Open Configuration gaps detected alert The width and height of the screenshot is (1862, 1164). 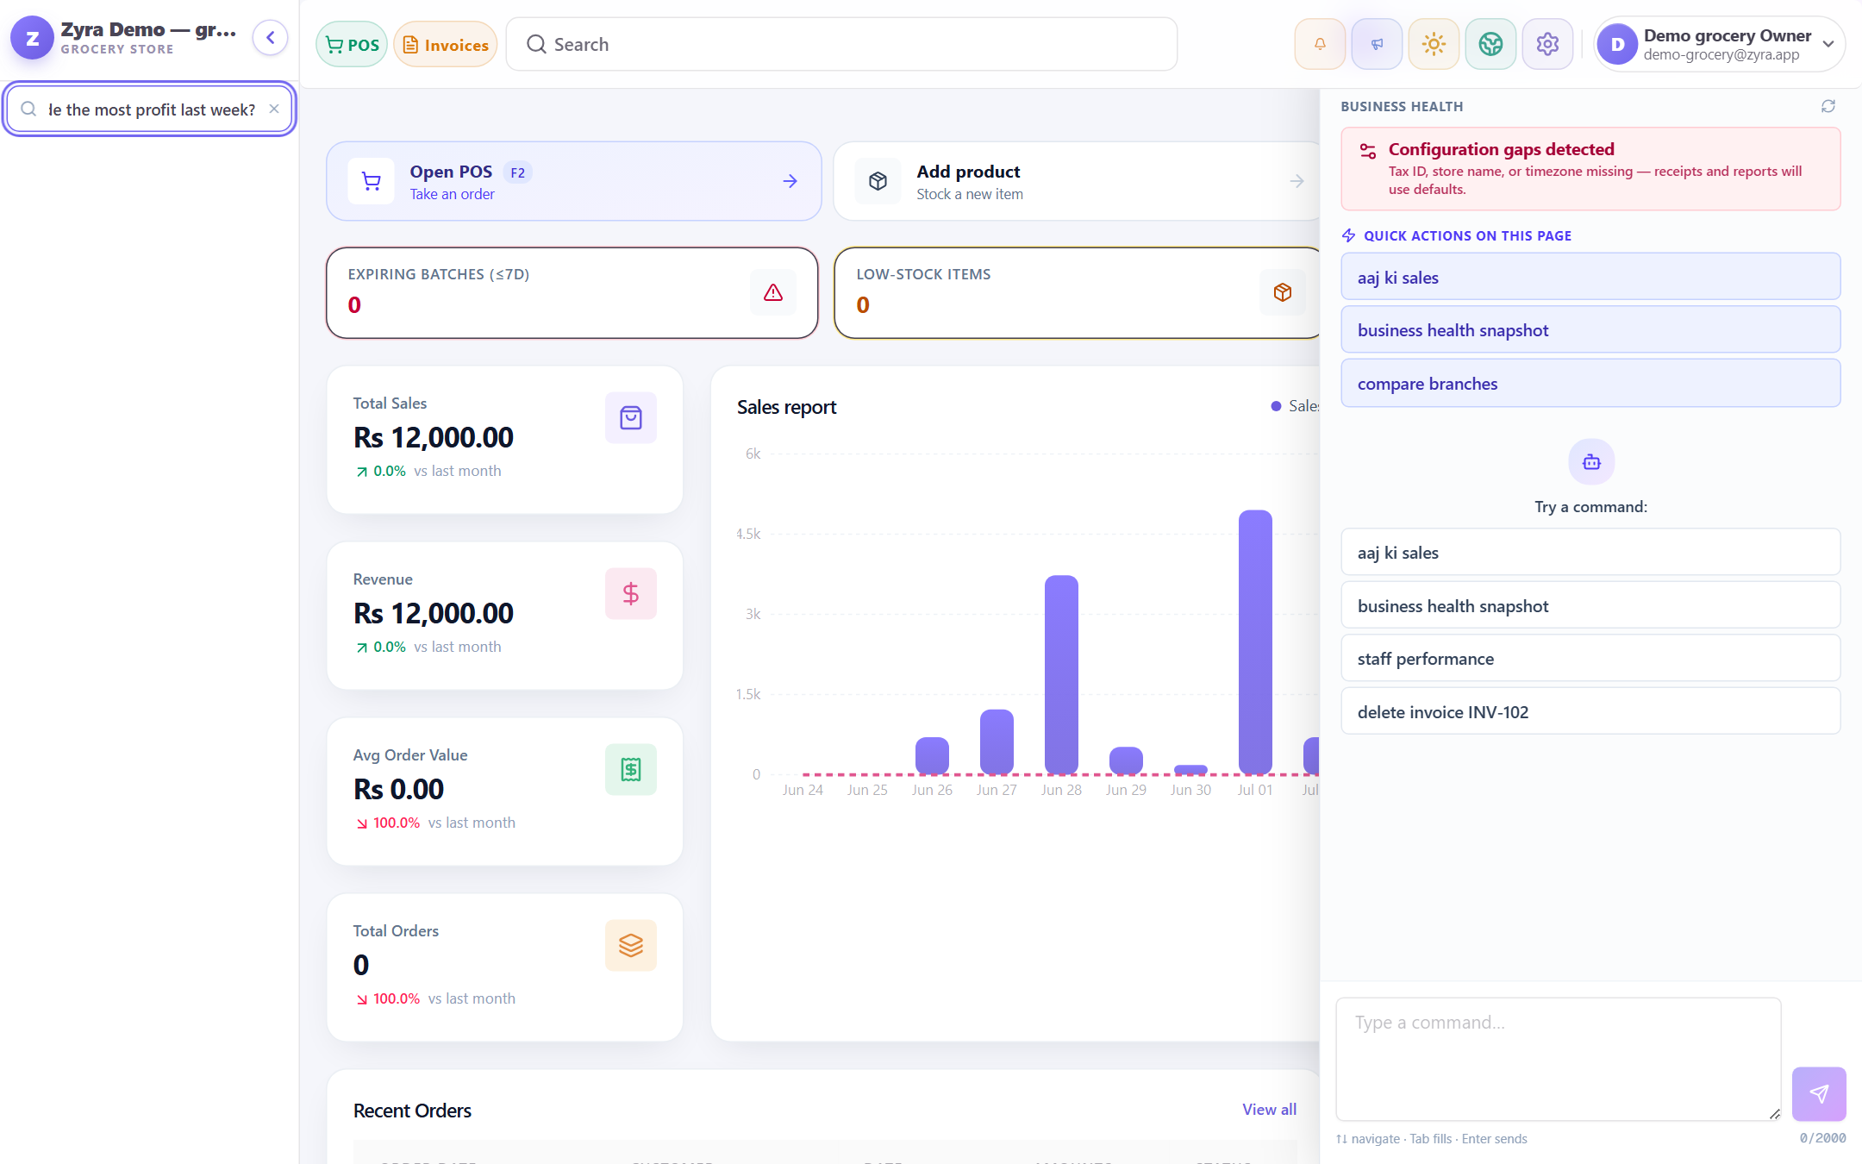[1590, 169]
